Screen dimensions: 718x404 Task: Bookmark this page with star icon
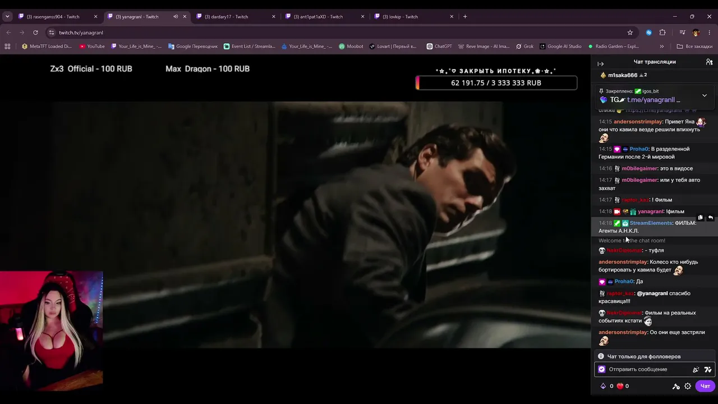(630, 33)
